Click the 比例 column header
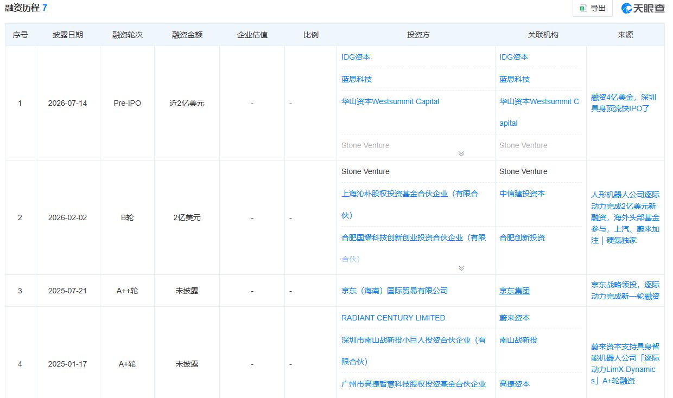 click(x=311, y=35)
